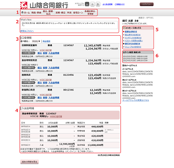Click the メッセージボックス envelope icon
Viewport: 174px width, 168px height.
(x=124, y=28)
